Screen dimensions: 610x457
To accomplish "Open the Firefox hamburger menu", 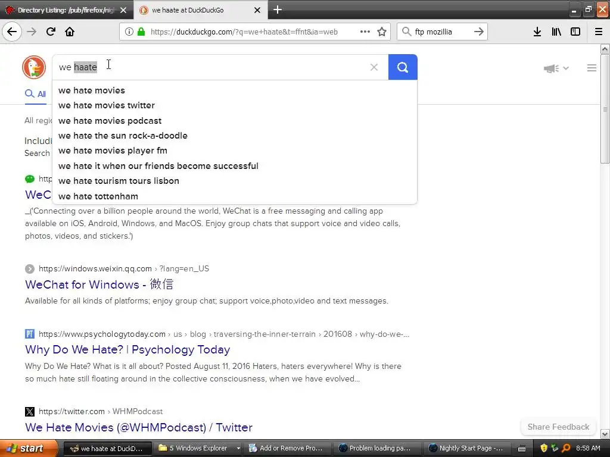I will point(599,32).
